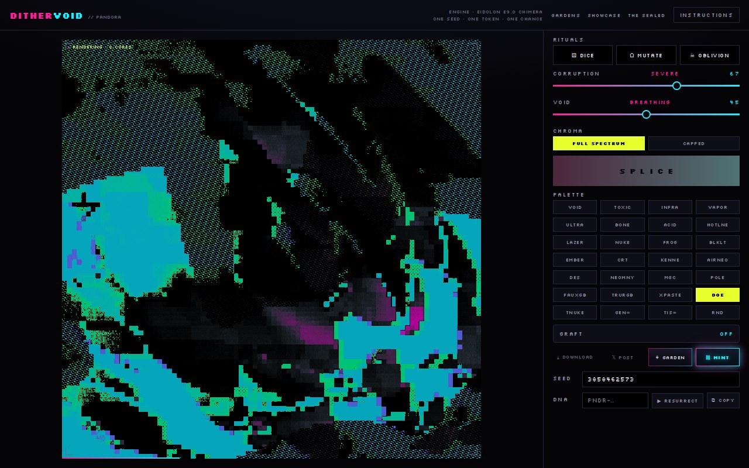
Task: Toggle GRAFT on
Action: pyautogui.click(x=646, y=334)
